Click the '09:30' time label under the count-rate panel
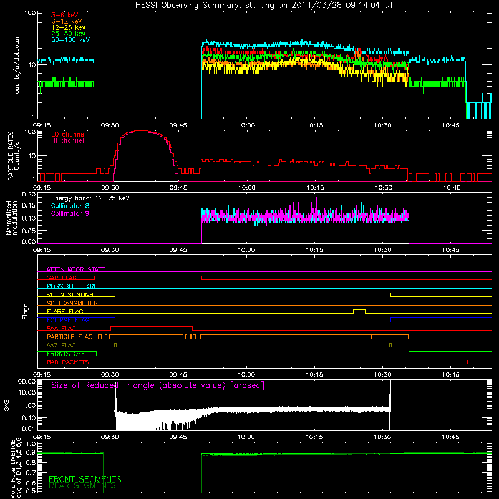The width and height of the screenshot is (499, 499). 110,125
